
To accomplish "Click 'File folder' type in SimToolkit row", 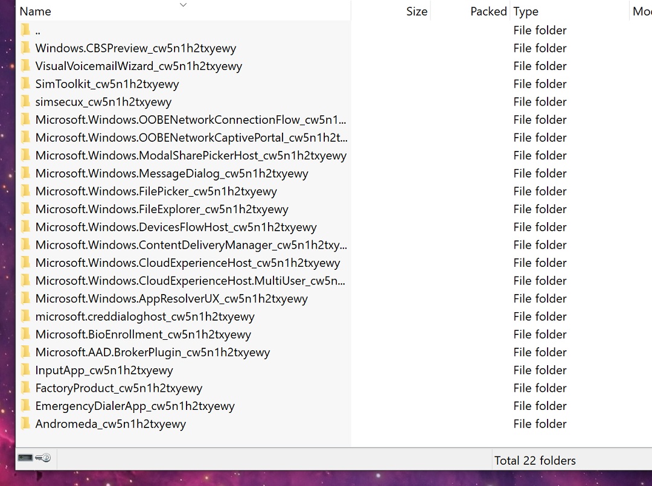I will 540,84.
